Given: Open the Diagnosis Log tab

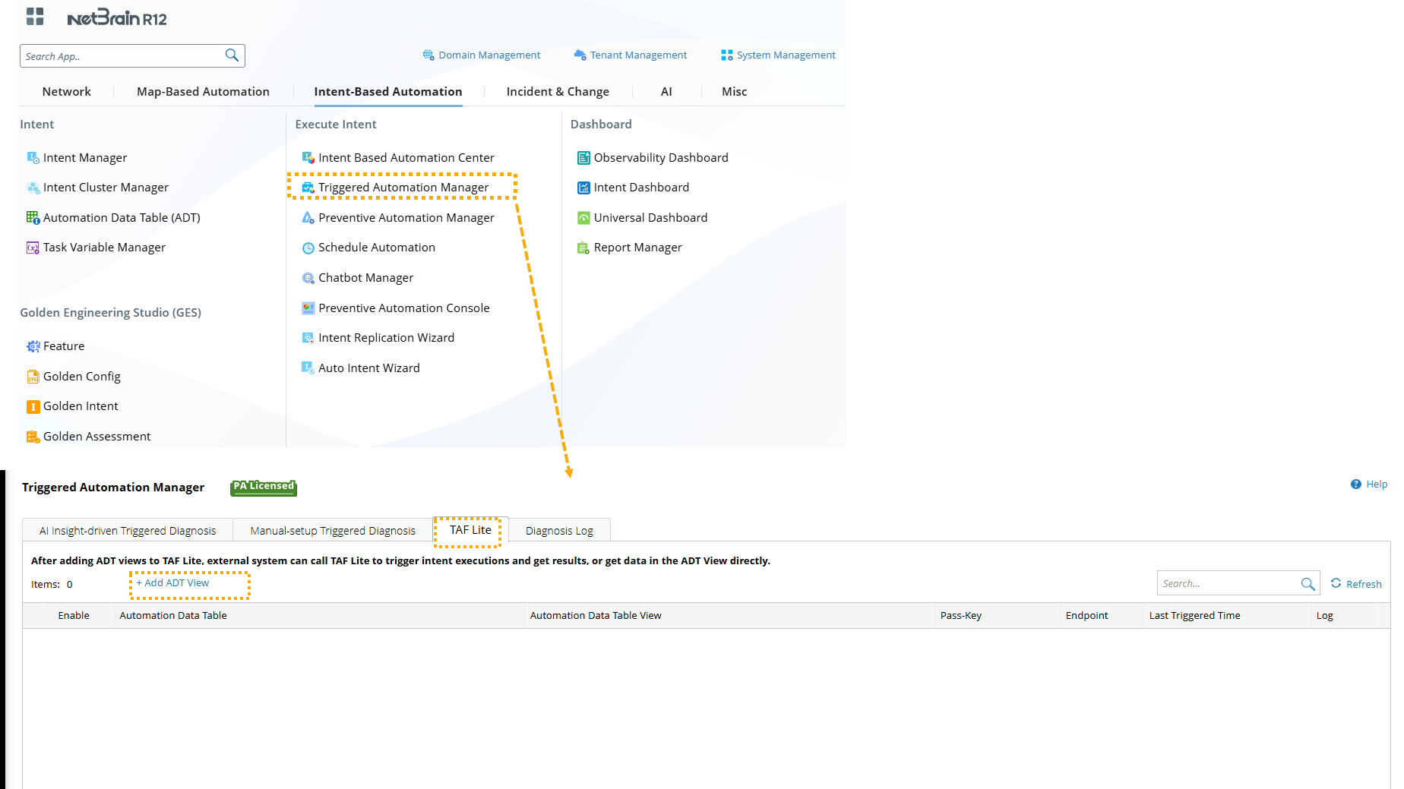Looking at the screenshot, I should pyautogui.click(x=559, y=531).
